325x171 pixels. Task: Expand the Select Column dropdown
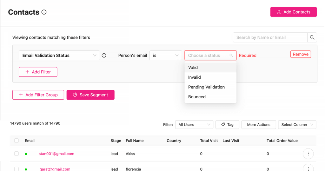[x=297, y=125]
